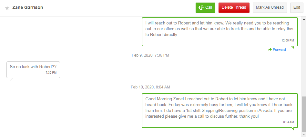Click the 7:36 PM timestamp inside the bubble

click(x=51, y=73)
